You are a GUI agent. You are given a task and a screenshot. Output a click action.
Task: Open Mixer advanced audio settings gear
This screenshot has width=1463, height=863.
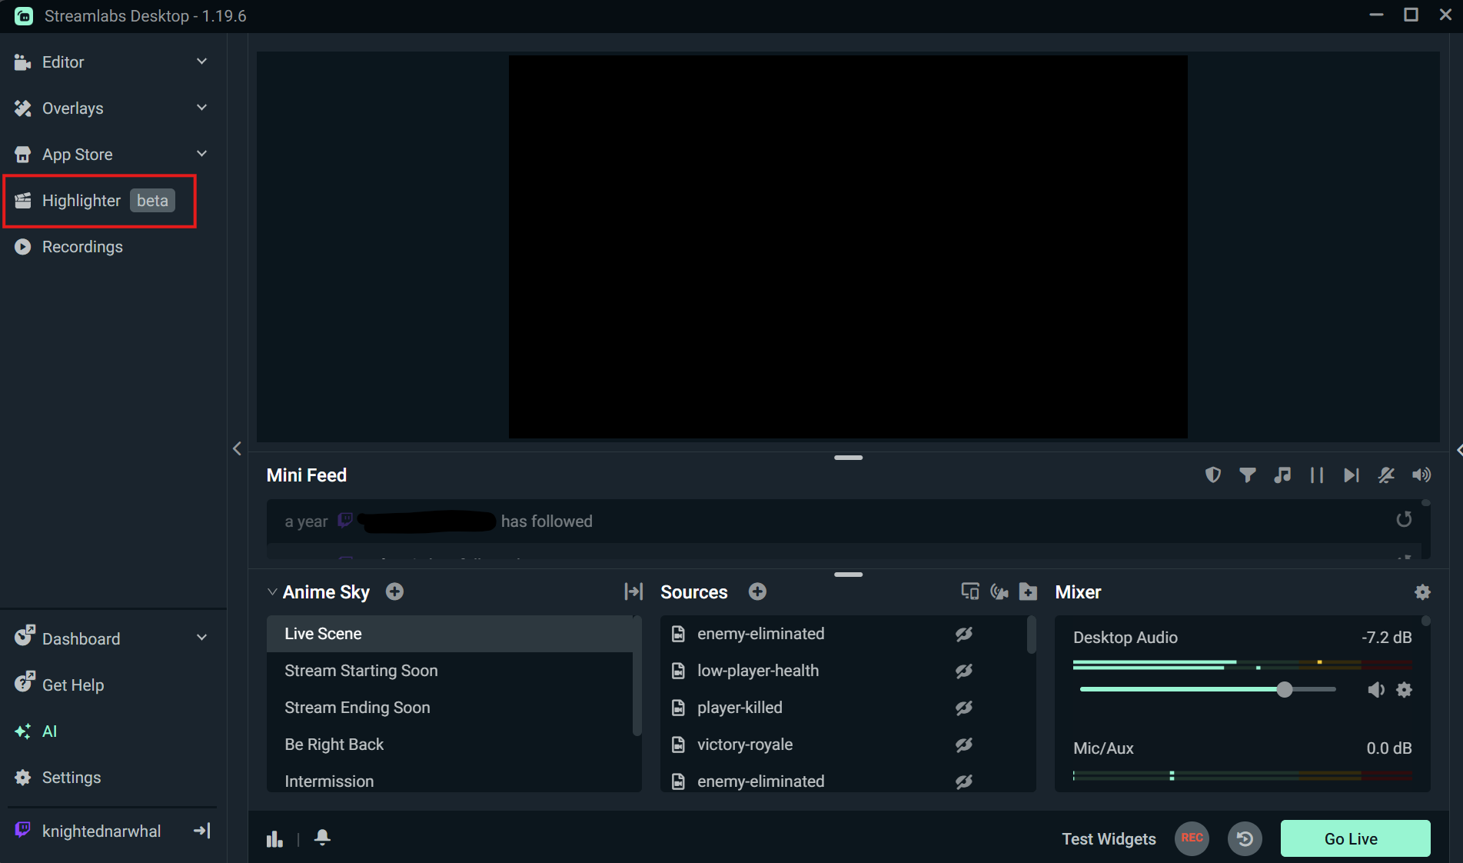tap(1422, 592)
